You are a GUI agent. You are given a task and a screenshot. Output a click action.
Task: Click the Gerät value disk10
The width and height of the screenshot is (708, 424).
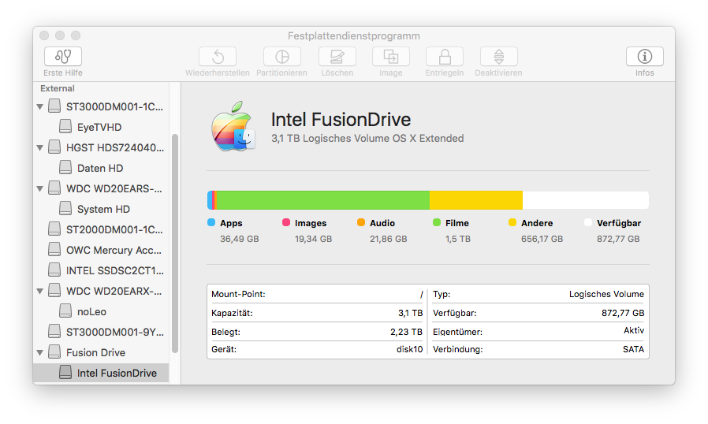click(x=409, y=349)
